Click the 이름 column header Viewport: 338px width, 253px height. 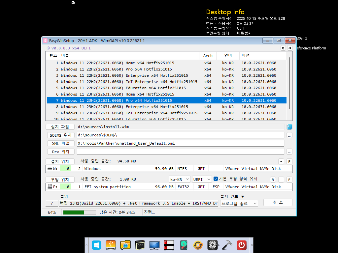click(x=129, y=55)
